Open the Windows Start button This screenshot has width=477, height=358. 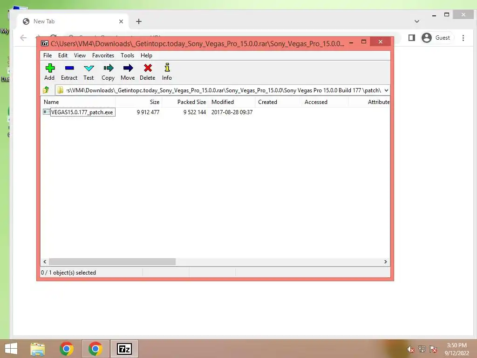[x=11, y=349]
